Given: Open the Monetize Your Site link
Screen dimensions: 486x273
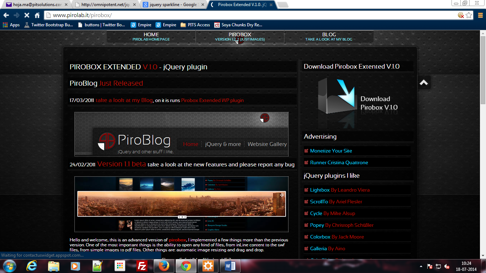Looking at the screenshot, I should tap(331, 151).
